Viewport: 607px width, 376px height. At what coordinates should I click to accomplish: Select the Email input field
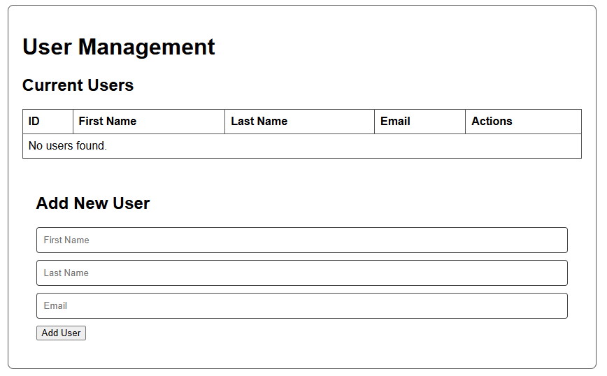(301, 305)
